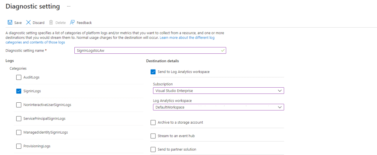This screenshot has width=377, height=155.
Task: Open the ellipsis menu beside Diagnostic setting
Action: (x=68, y=7)
